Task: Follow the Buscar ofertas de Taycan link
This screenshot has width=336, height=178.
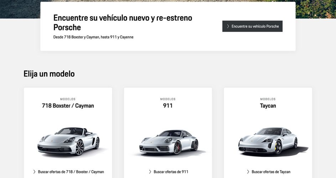Action: (271, 172)
